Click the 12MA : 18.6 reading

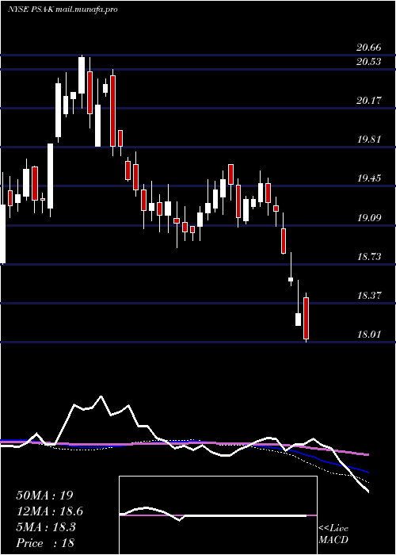pos(50,511)
